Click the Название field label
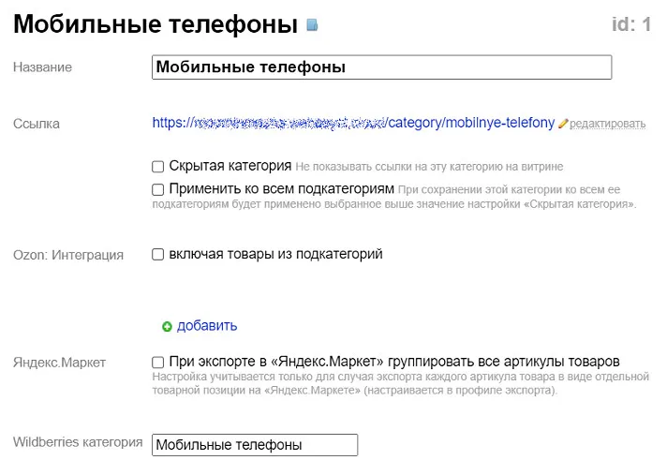 [x=42, y=67]
